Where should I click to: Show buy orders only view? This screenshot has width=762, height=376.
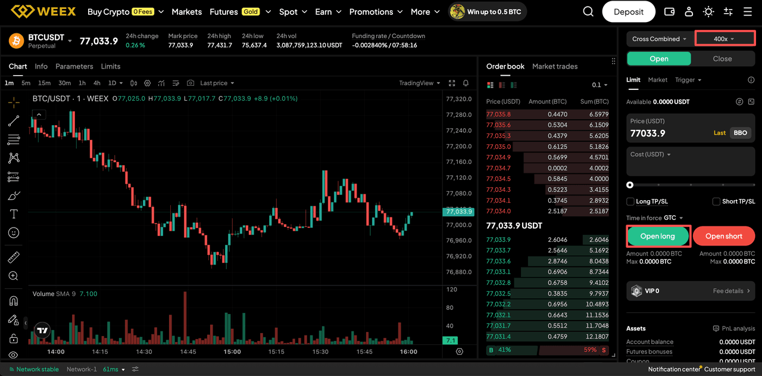[x=513, y=85]
